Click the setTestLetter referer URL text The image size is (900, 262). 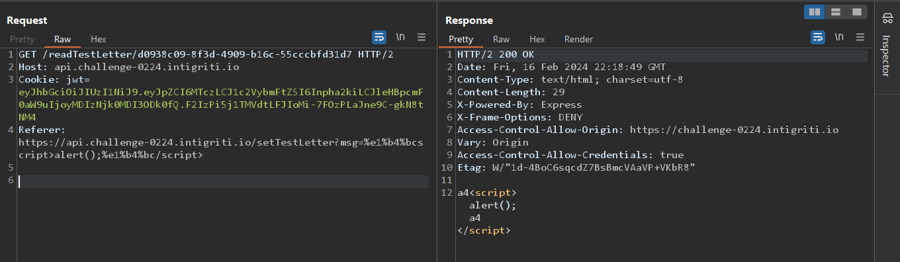(221, 149)
